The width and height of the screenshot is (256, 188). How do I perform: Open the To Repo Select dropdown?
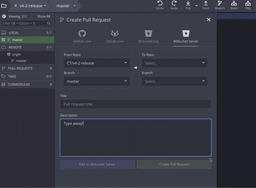174,63
